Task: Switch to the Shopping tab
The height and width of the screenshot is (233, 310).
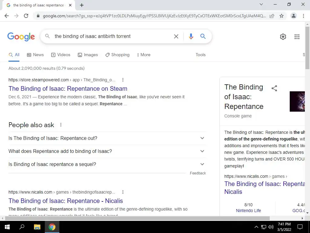Action: point(117,55)
